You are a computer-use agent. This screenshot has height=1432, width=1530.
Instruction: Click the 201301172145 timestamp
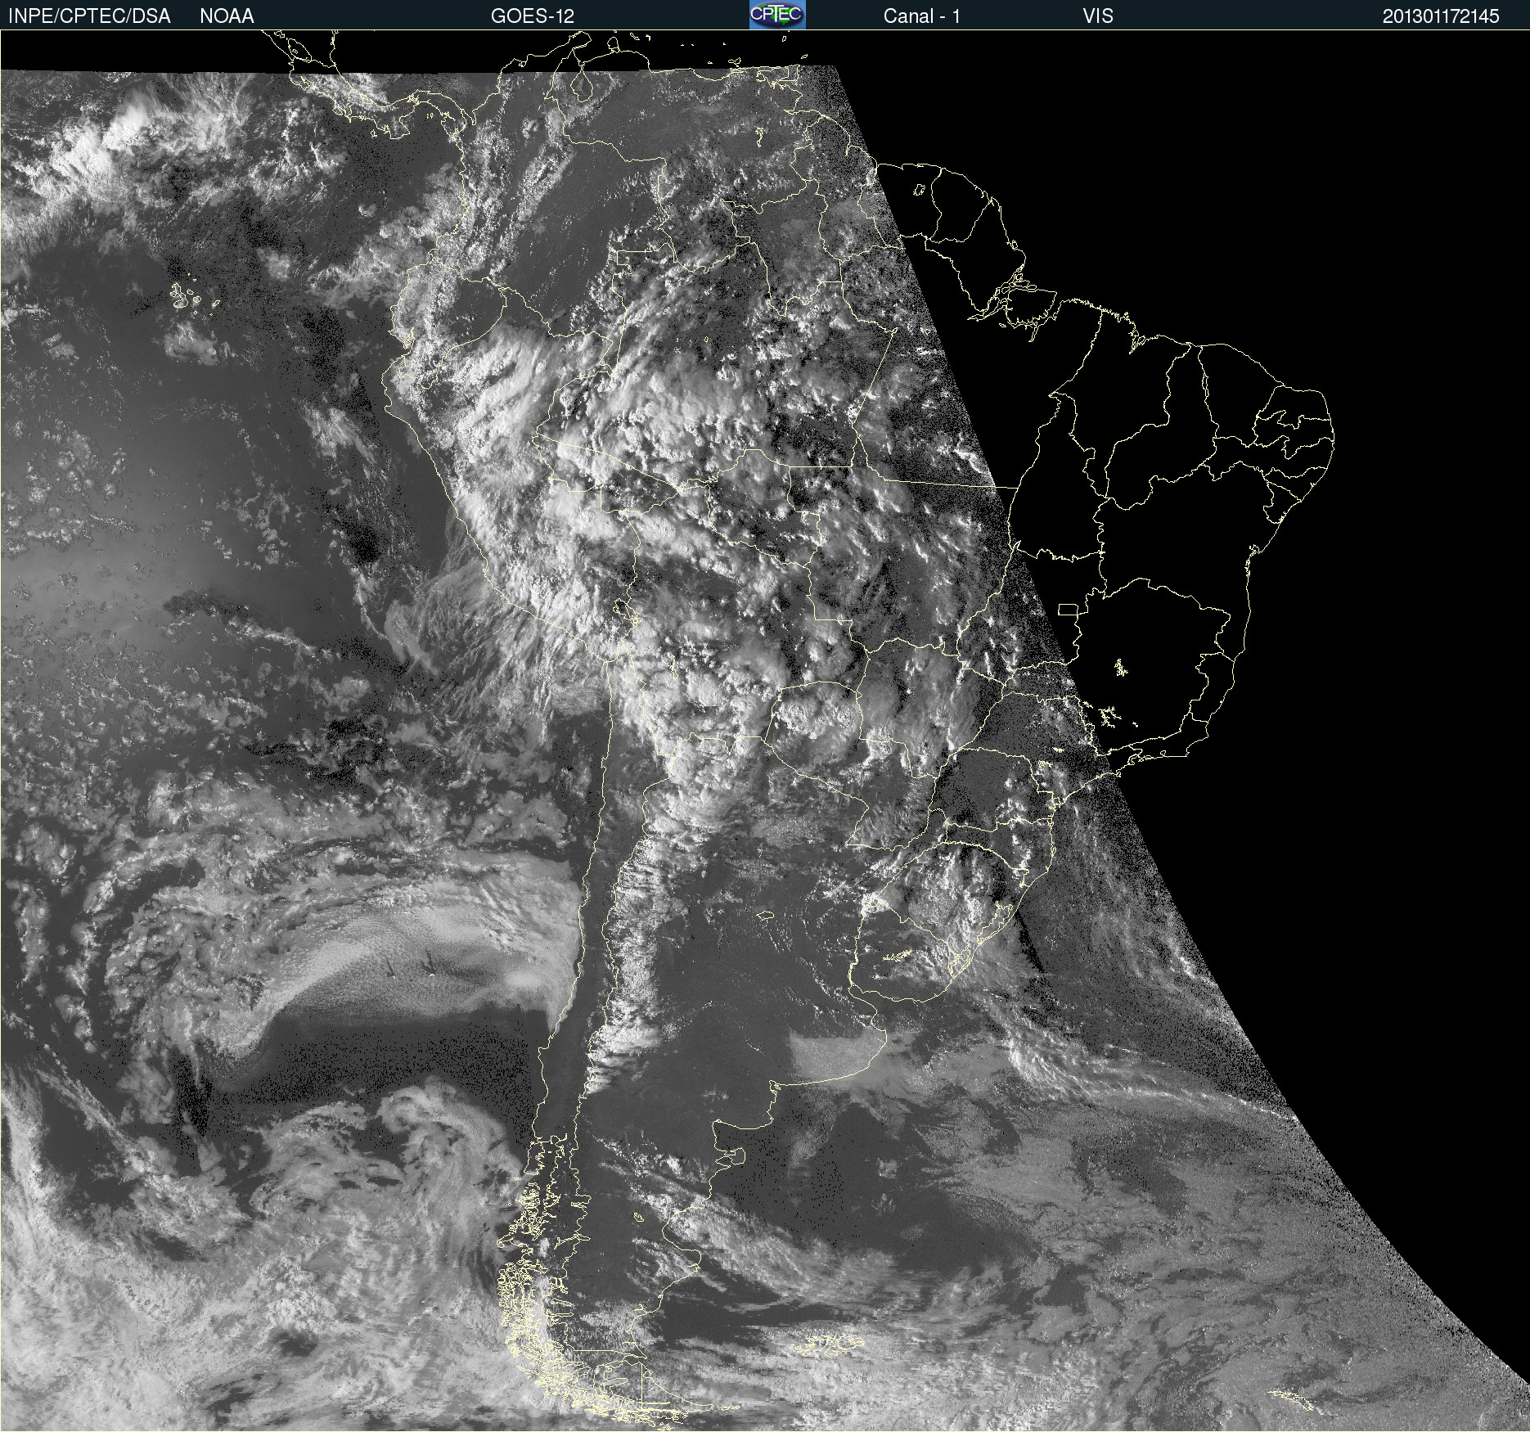pos(1441,16)
